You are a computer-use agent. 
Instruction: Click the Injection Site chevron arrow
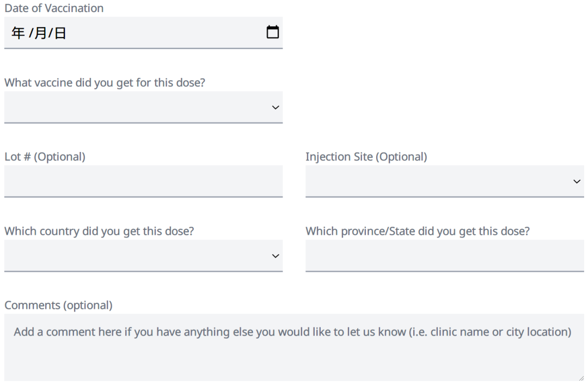point(577,181)
